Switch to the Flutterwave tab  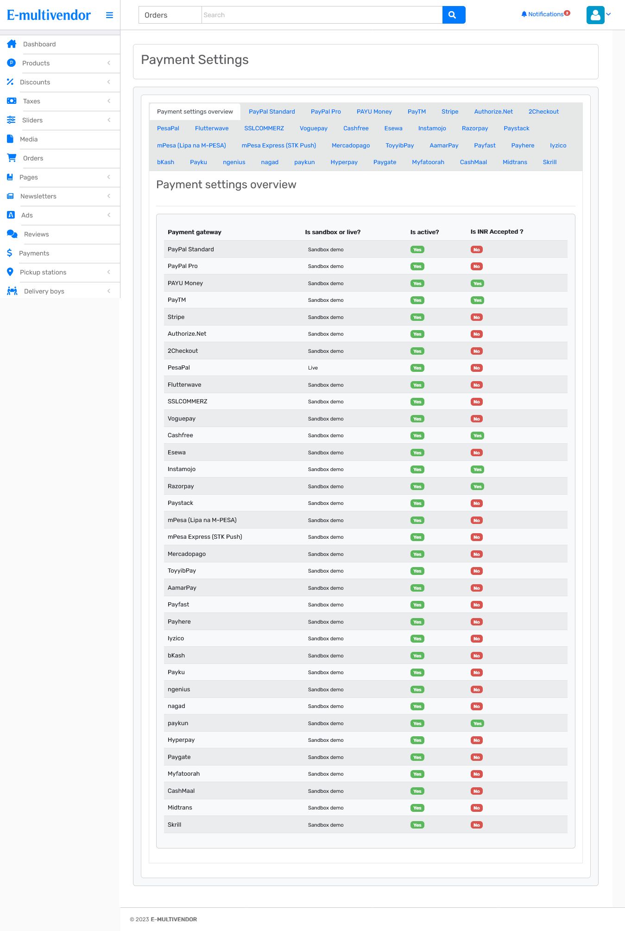(212, 128)
